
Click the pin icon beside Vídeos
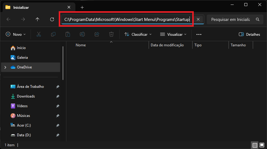(58, 106)
